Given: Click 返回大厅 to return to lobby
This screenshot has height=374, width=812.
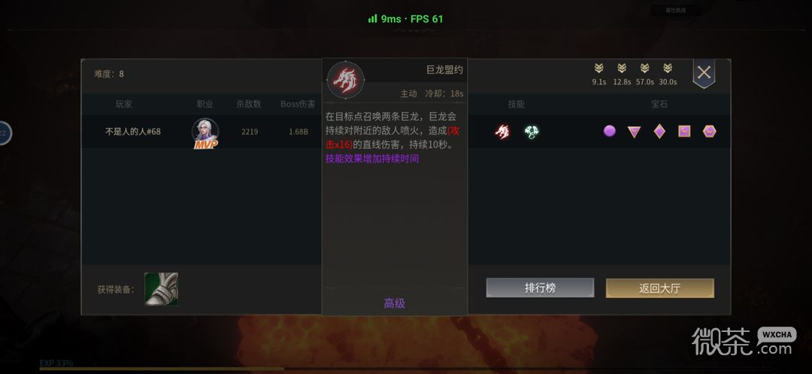Looking at the screenshot, I should coord(660,288).
